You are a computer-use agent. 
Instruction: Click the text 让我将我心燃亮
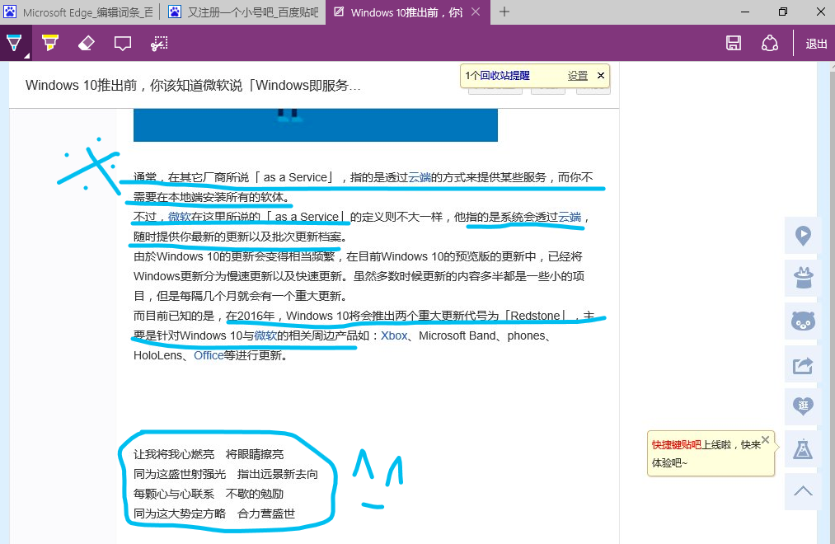(x=174, y=454)
